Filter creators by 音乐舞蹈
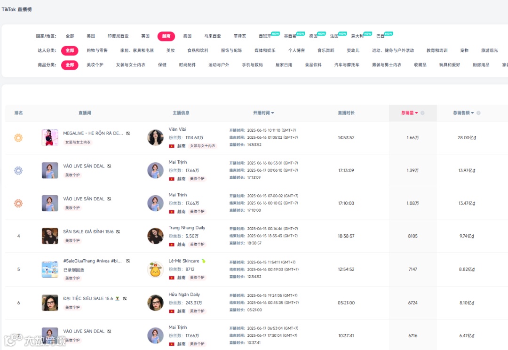The image size is (508, 350). click(x=326, y=50)
